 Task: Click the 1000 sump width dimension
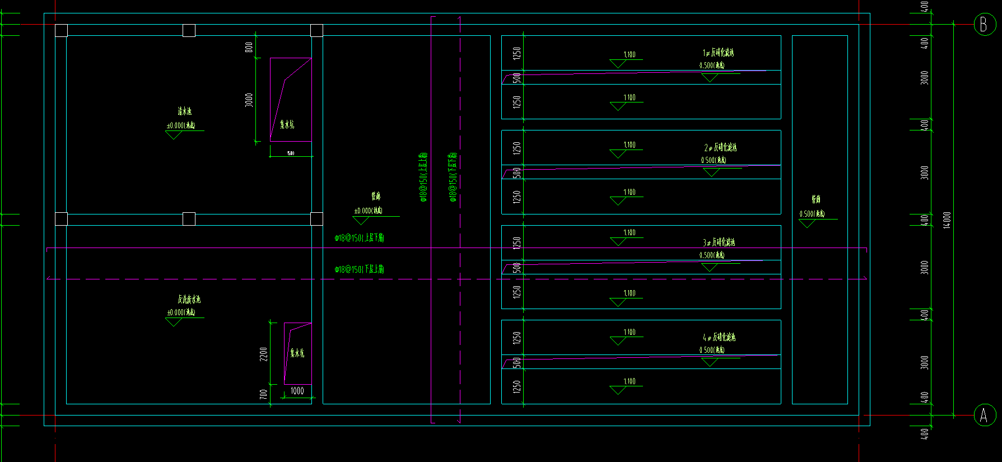(x=297, y=391)
